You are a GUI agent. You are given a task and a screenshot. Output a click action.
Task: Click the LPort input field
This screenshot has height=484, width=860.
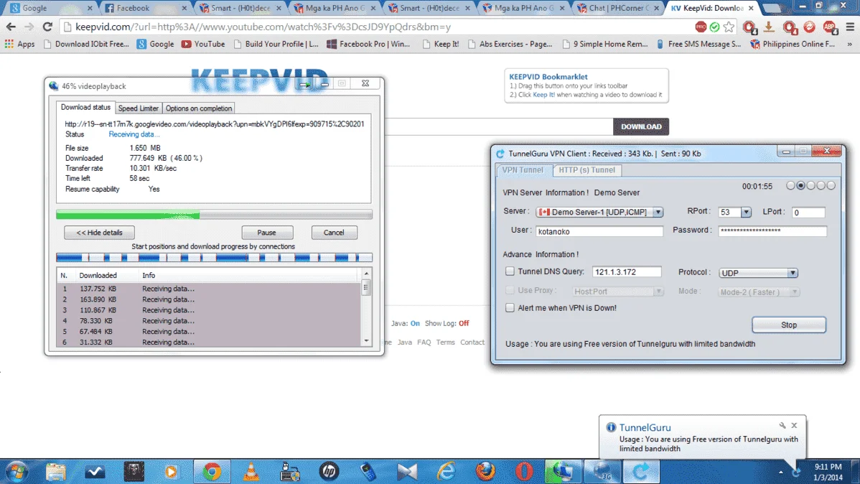pyautogui.click(x=808, y=213)
